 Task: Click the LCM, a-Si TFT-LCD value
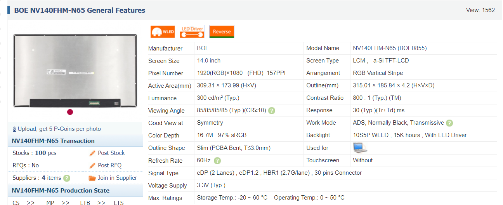tap(381, 61)
